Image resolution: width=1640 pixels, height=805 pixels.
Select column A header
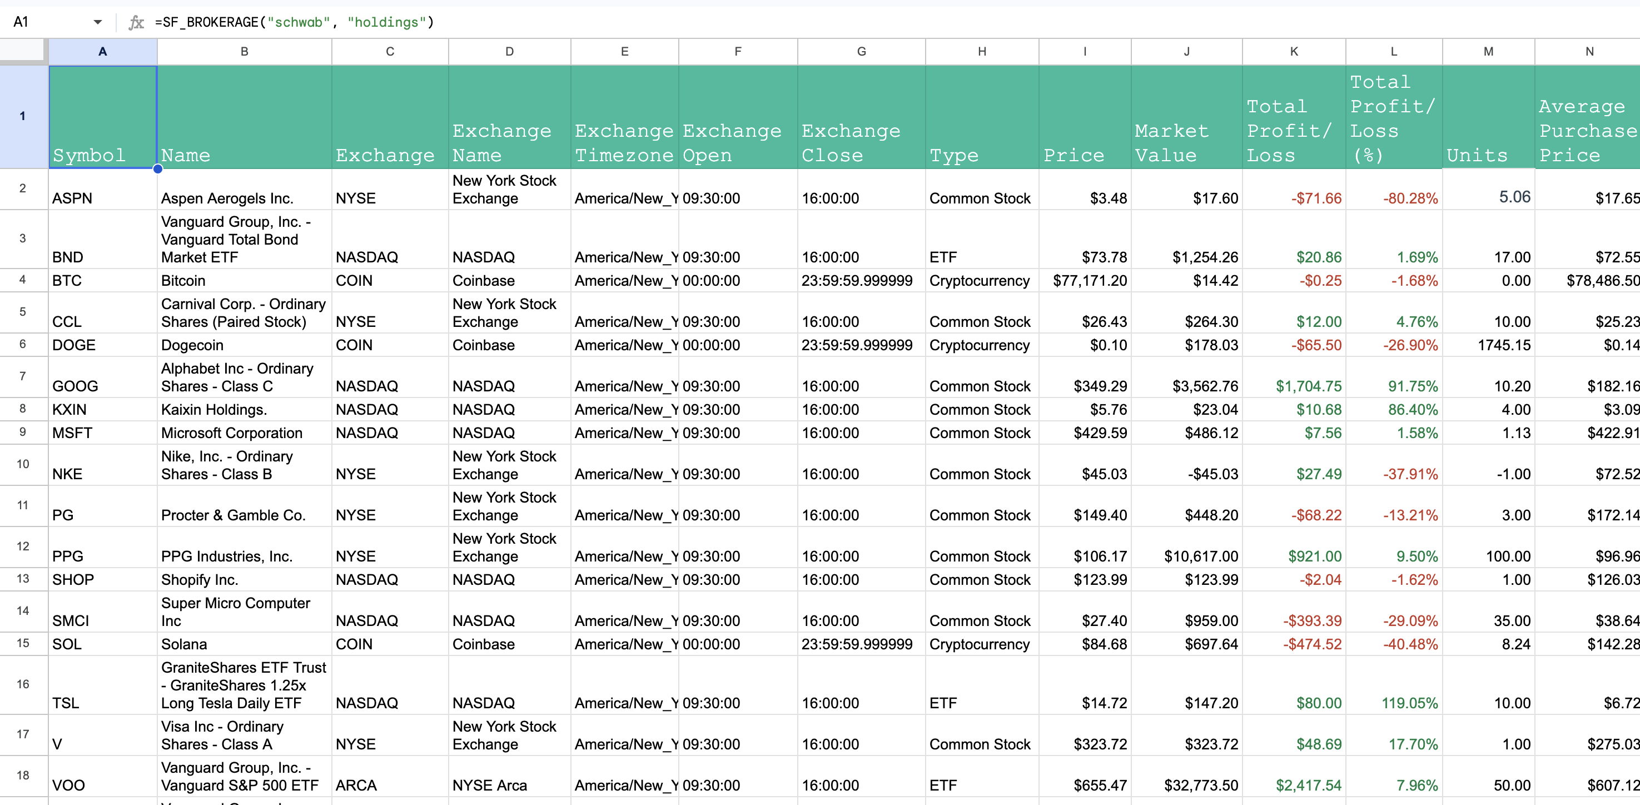pos(102,52)
